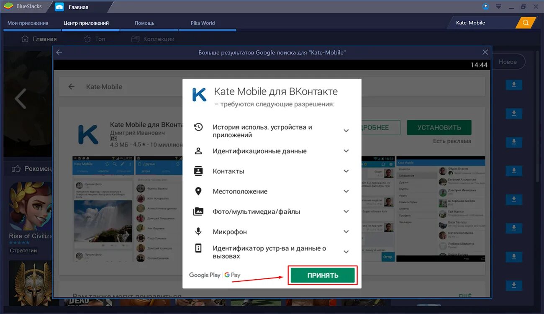The height and width of the screenshot is (314, 544).
Task: Select the Коллекции section
Action: pyautogui.click(x=153, y=39)
